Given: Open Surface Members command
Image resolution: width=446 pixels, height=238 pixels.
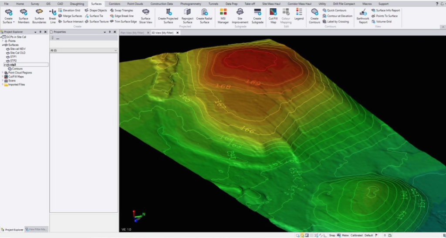Looking at the screenshot, I should (24, 16).
